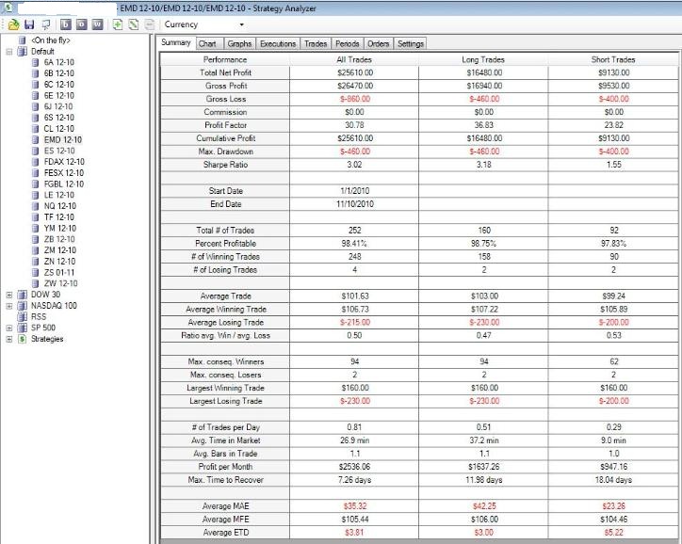Select instrument ZM 12-10
This screenshot has width=682, height=544.
click(60, 250)
